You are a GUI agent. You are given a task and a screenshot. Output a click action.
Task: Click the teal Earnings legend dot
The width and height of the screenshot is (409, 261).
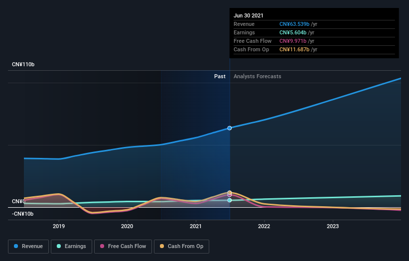coord(59,246)
